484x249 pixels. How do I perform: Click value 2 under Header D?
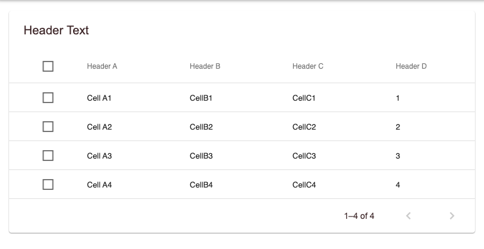(398, 127)
